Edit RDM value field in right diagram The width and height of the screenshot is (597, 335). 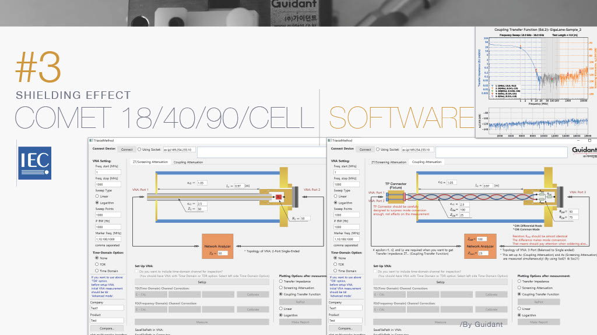[x=574, y=212]
